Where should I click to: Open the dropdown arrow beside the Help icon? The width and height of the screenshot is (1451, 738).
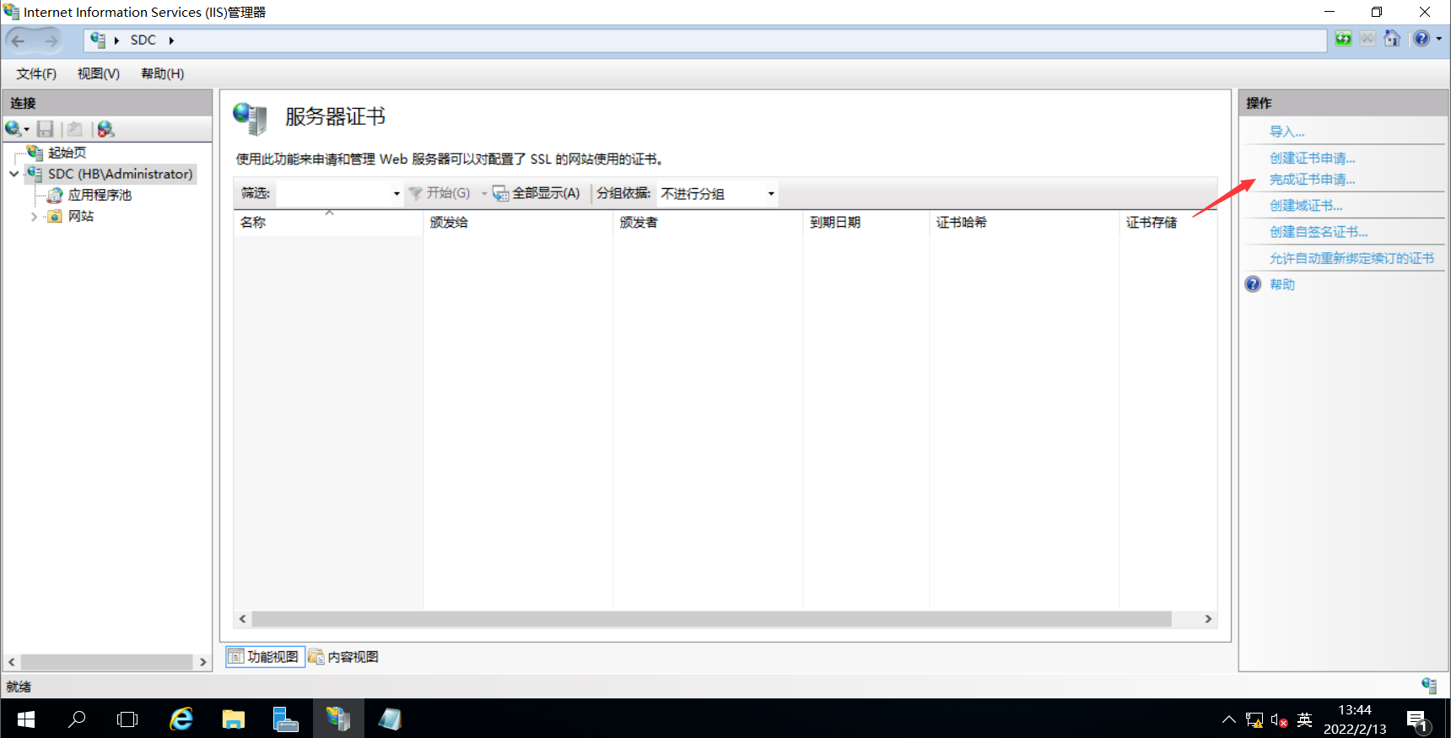[x=1439, y=39]
